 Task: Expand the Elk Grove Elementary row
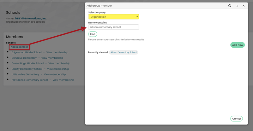pos(8,57)
